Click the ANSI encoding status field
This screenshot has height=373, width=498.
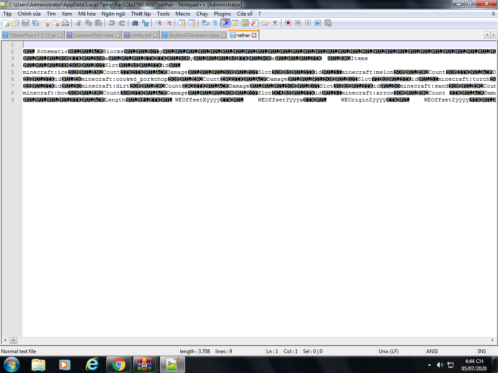(450, 351)
